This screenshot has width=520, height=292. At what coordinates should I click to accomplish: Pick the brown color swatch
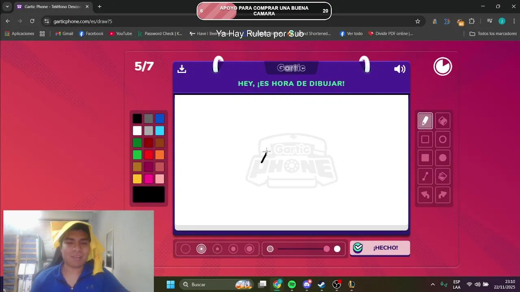click(160, 143)
